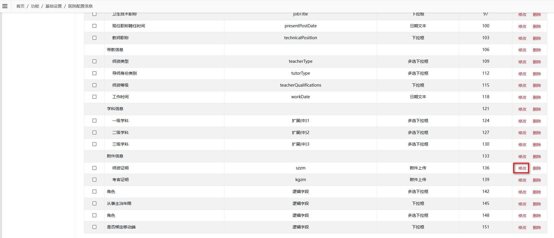554x238 pixels.
Task: Edit the workDate 工作时间 row
Action: pos(522,97)
